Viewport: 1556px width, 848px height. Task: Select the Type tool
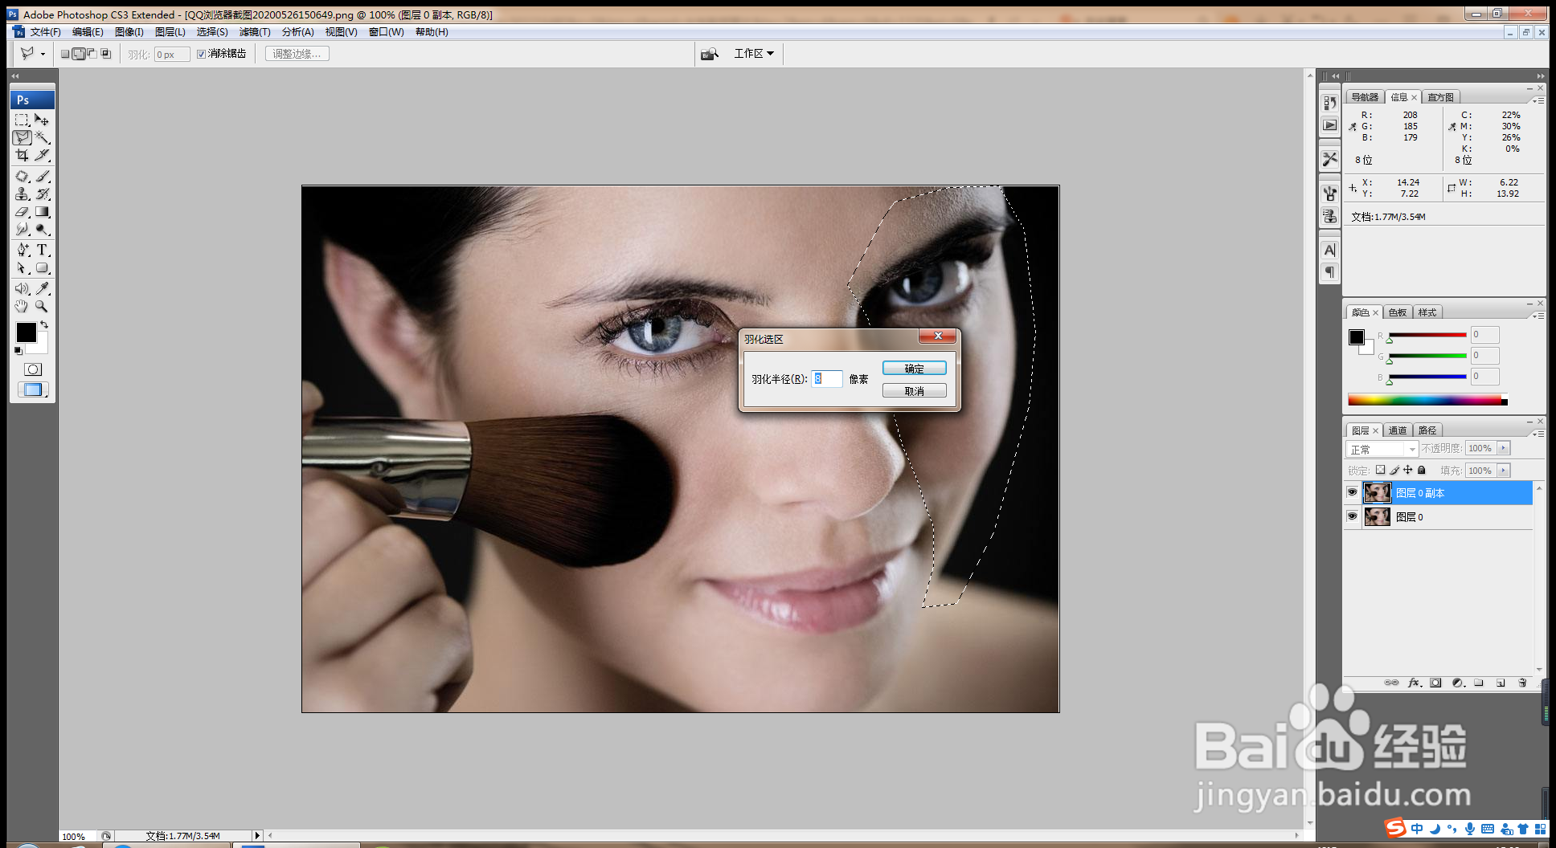pyautogui.click(x=43, y=250)
